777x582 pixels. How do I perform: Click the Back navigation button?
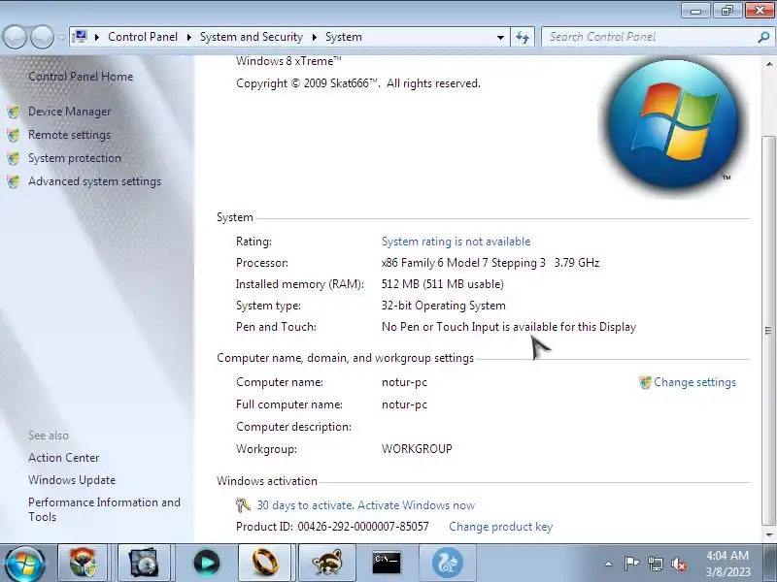click(15, 37)
